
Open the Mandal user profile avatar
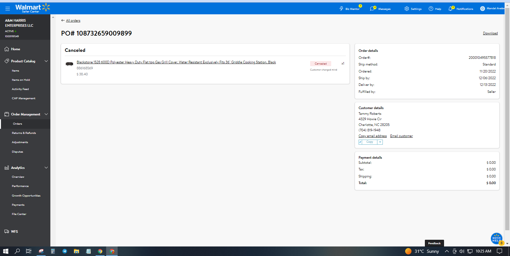click(x=483, y=9)
